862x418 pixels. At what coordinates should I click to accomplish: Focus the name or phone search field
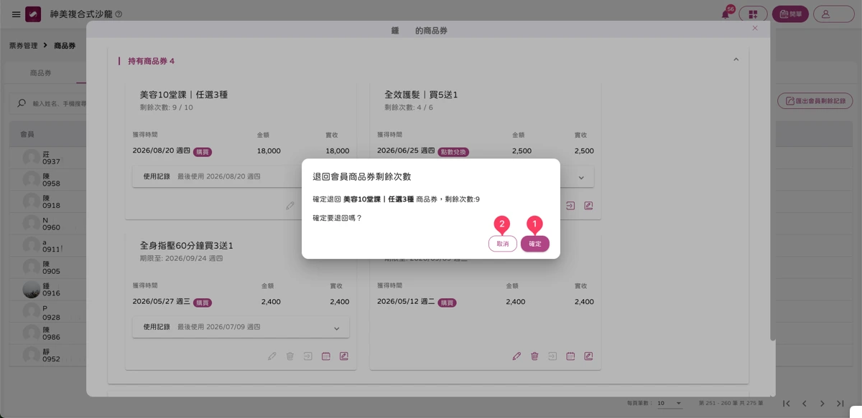click(59, 104)
